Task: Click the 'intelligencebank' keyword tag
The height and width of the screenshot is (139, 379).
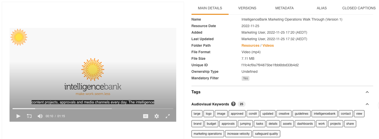Action: [x=325, y=114]
